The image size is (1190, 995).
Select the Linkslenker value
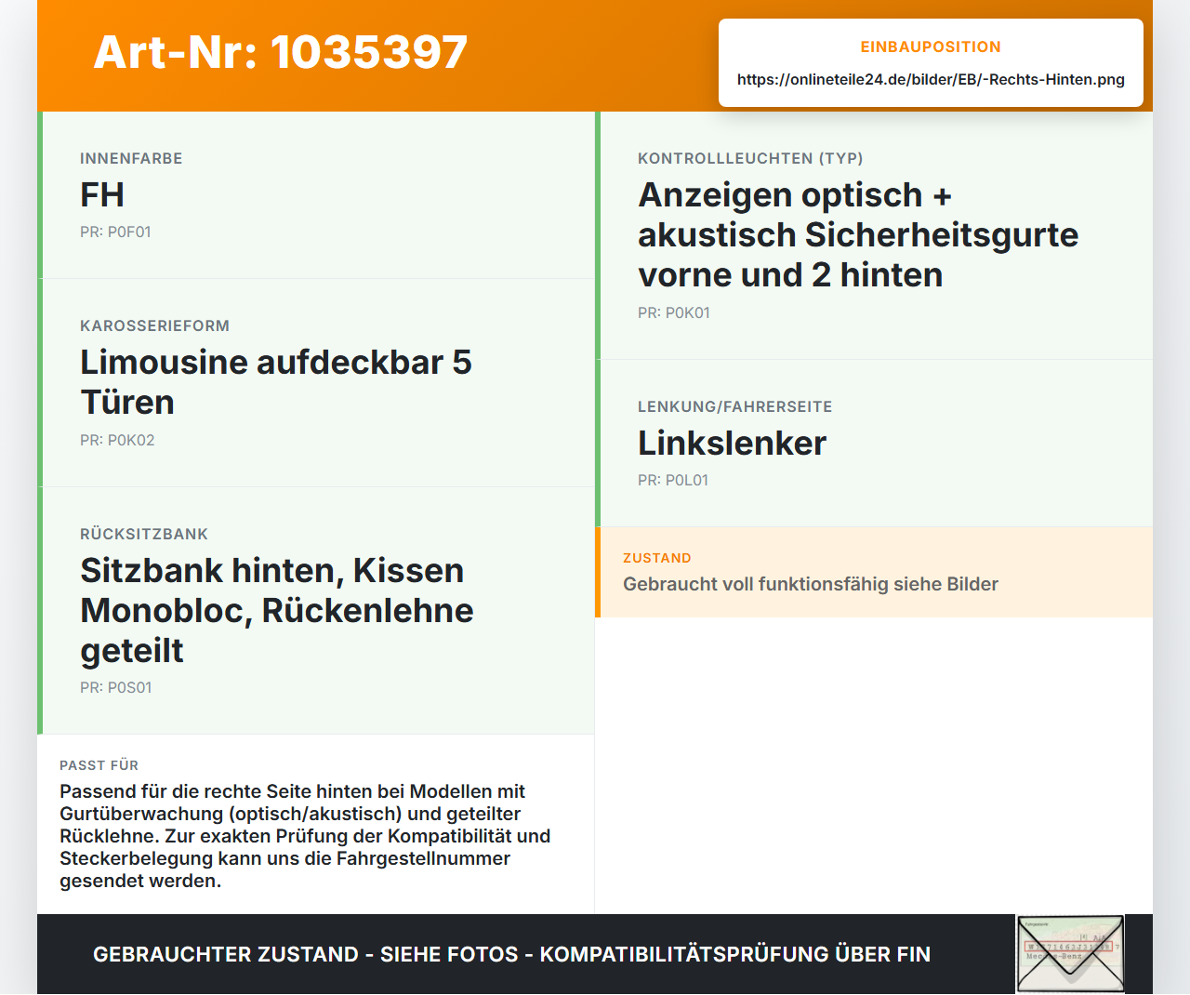point(733,443)
